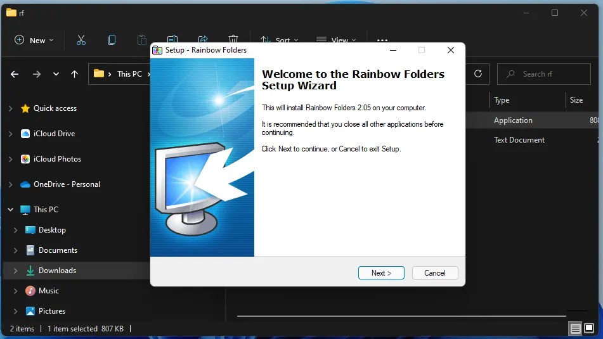603x339 pixels.
Task: Open Documents folder in navigation pane
Action: point(58,250)
